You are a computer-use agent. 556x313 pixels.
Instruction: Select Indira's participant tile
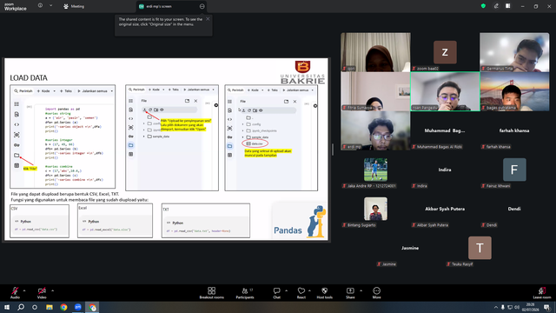click(x=445, y=170)
